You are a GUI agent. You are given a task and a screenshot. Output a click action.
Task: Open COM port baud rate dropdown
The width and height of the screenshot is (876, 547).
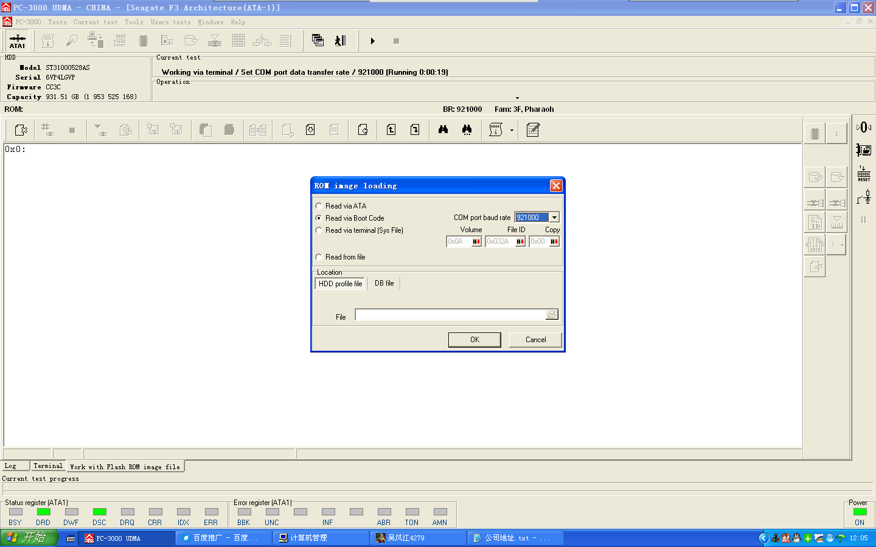pyautogui.click(x=554, y=218)
